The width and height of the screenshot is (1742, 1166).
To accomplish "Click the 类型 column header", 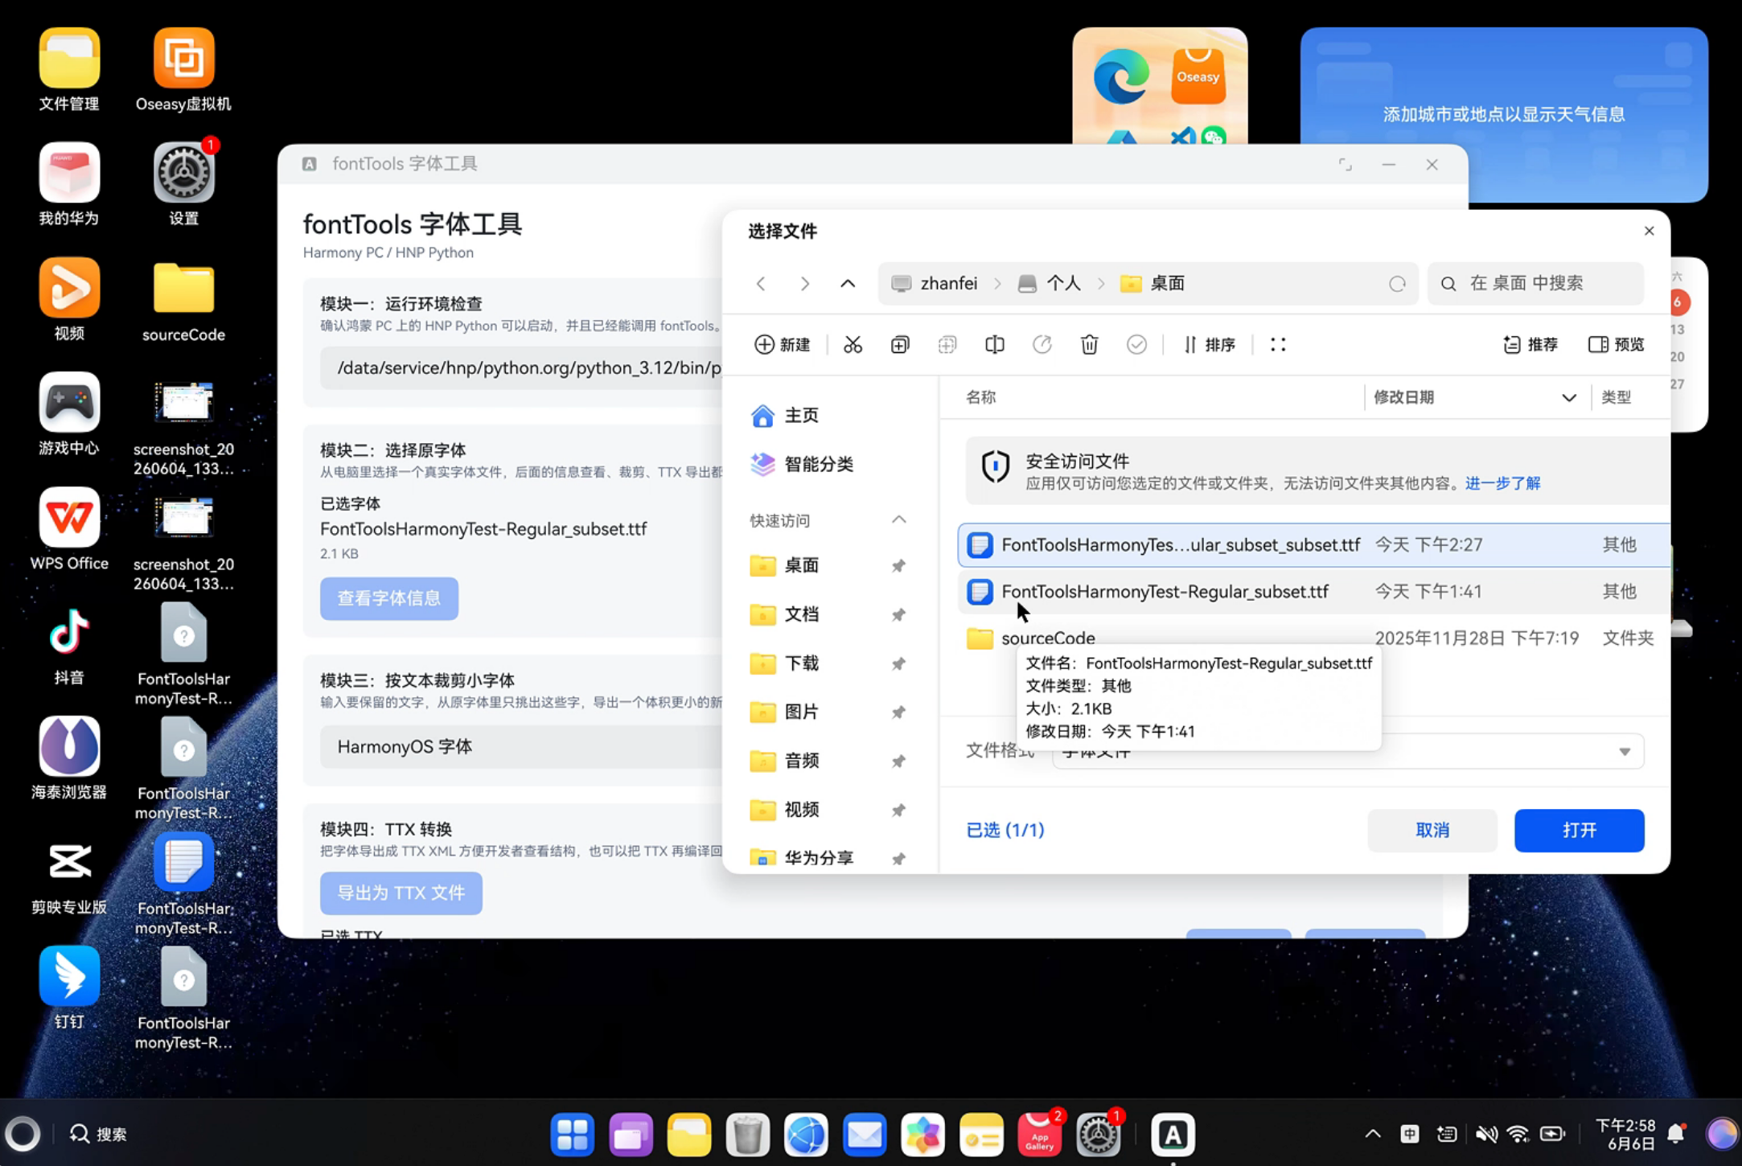I will (1616, 397).
